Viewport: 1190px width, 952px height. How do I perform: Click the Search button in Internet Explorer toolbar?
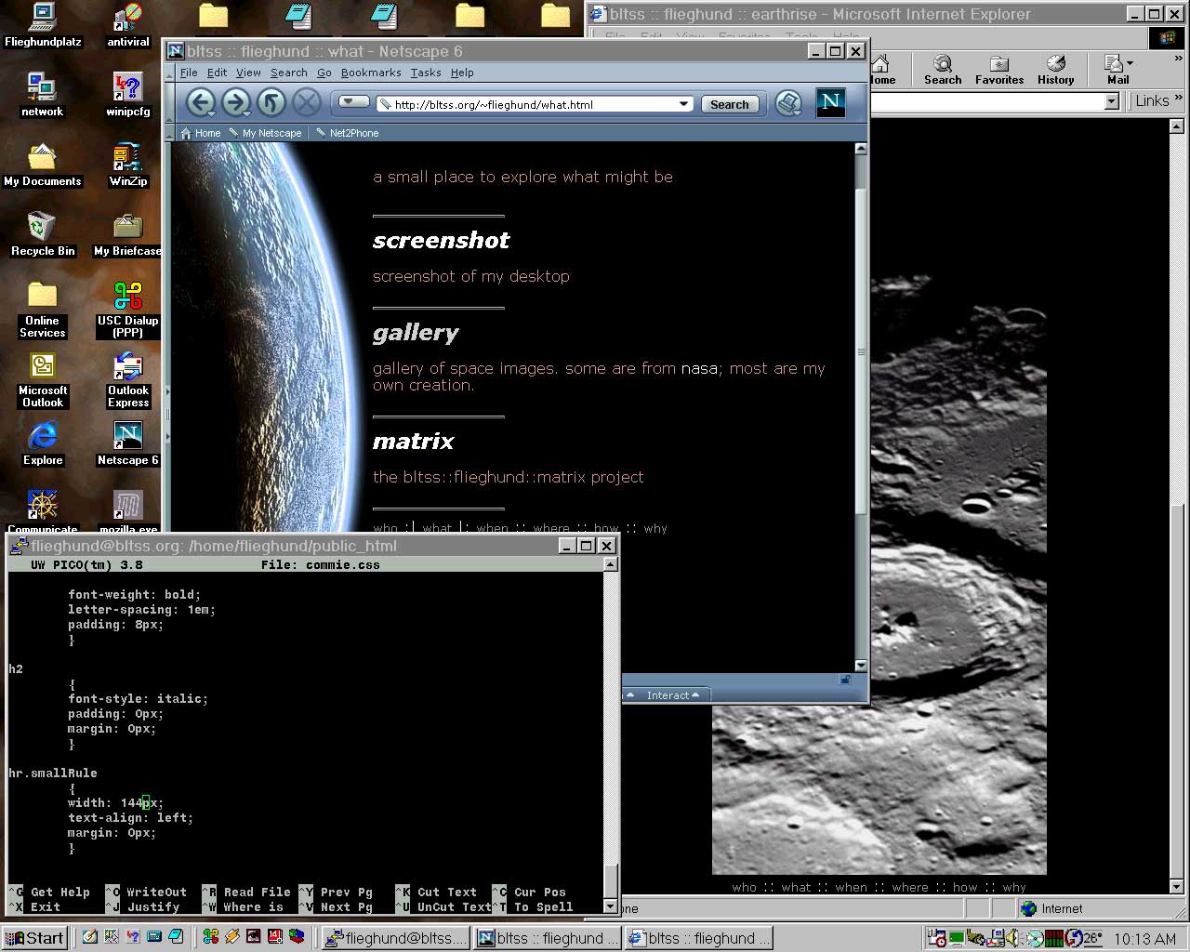(943, 70)
